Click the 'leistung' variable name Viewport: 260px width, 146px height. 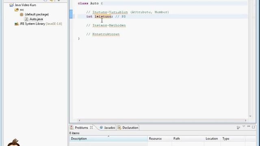[x=103, y=17]
